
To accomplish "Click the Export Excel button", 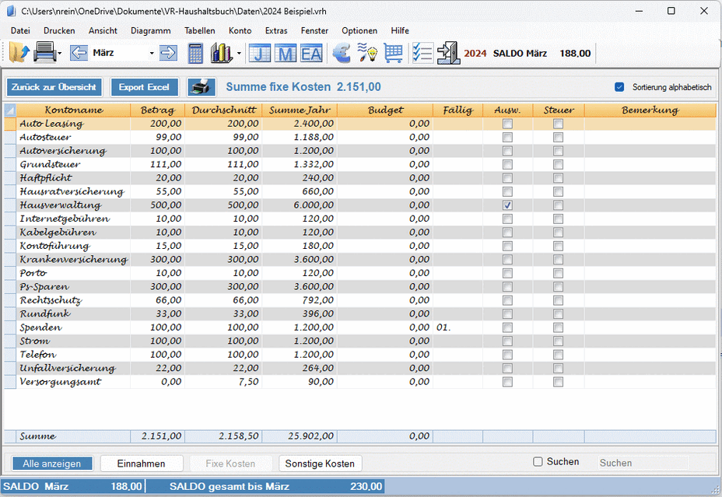I will (144, 87).
